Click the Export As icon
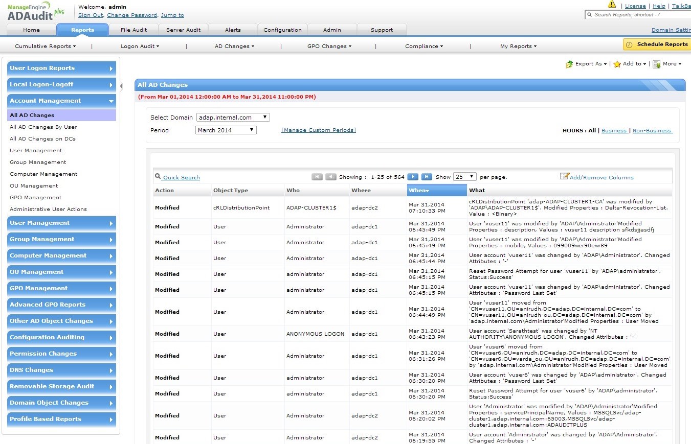The width and height of the screenshot is (691, 444). pos(569,64)
